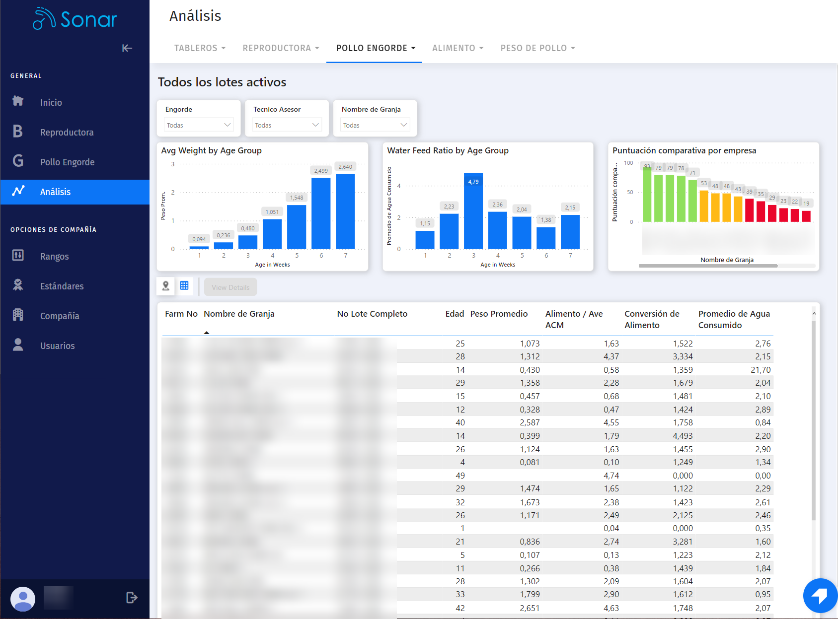Image resolution: width=838 pixels, height=619 pixels.
Task: Sort by the Promedio de Agua Consumido column header
Action: (x=734, y=319)
